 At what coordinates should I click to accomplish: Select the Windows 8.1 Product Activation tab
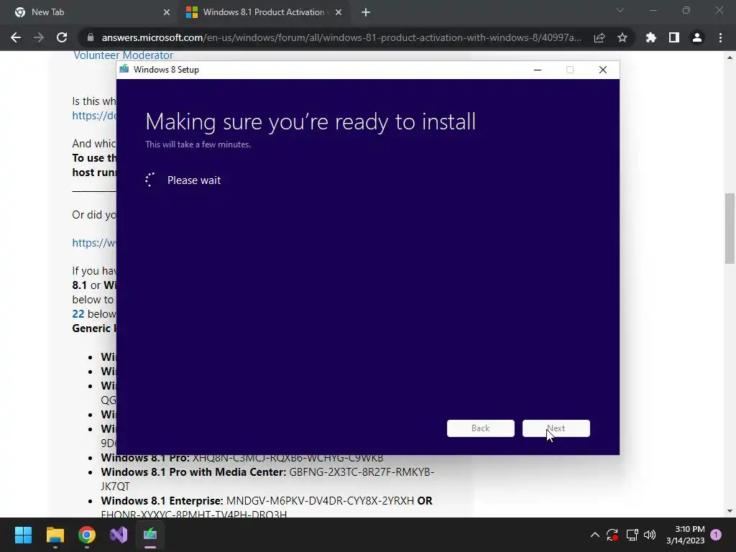tap(264, 12)
